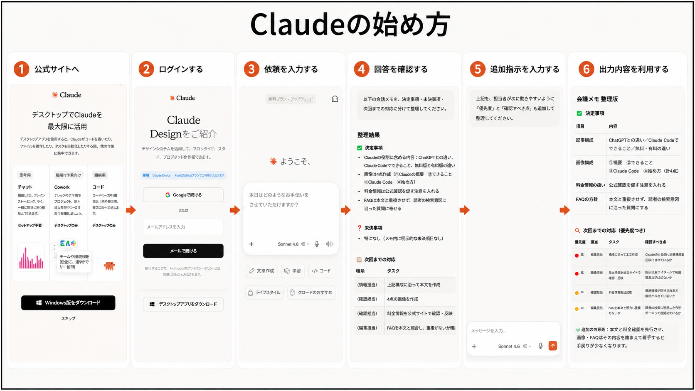Click the 会議メモ 整理版 heading
Viewport: 695px width, 391px height.
(x=597, y=99)
